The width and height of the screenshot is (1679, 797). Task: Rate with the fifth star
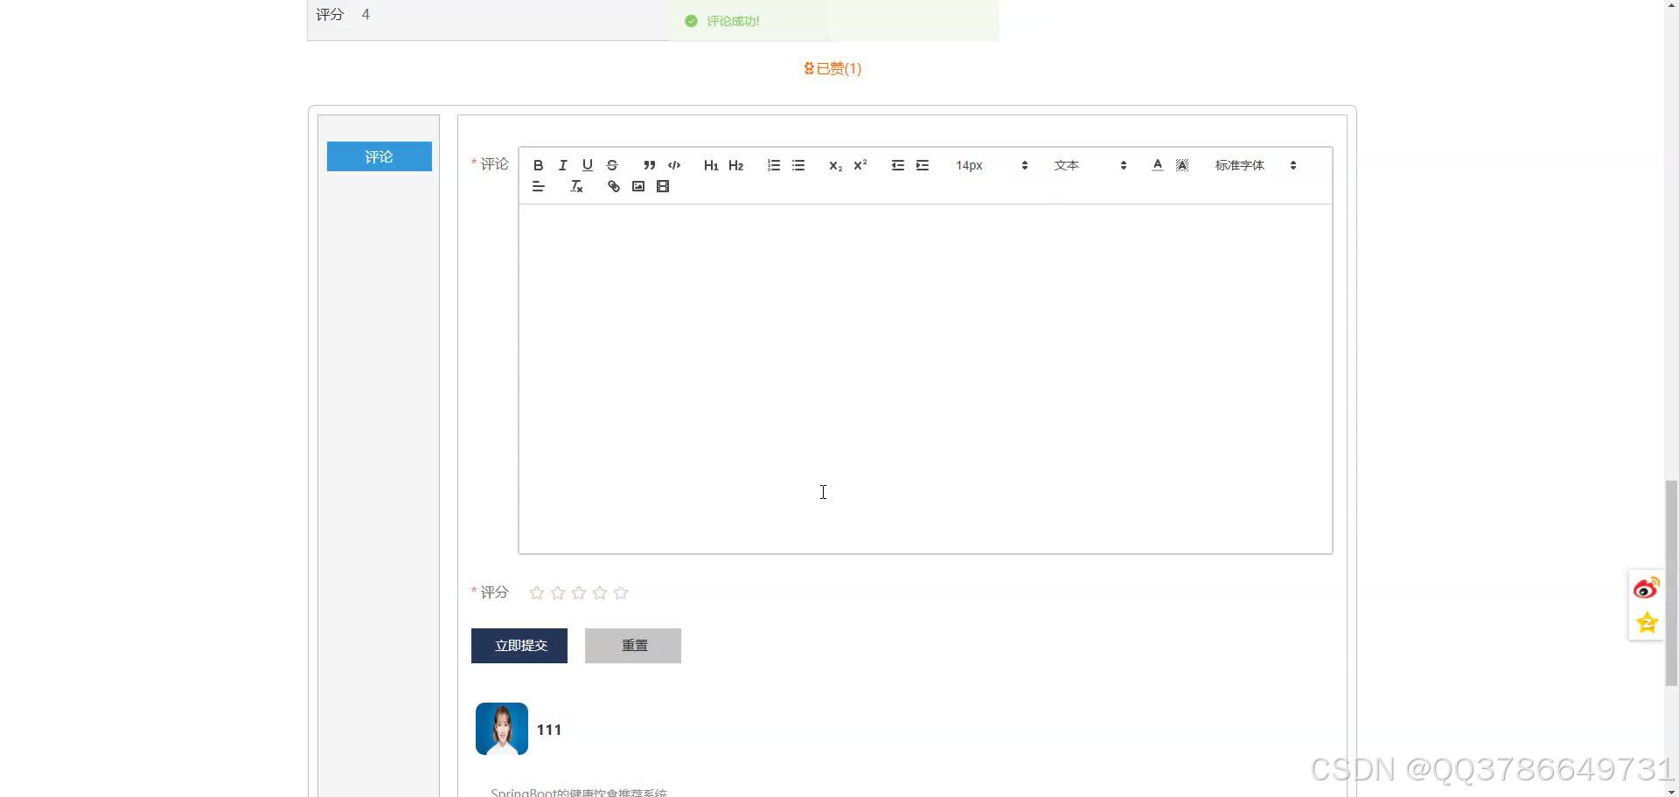[x=621, y=593]
